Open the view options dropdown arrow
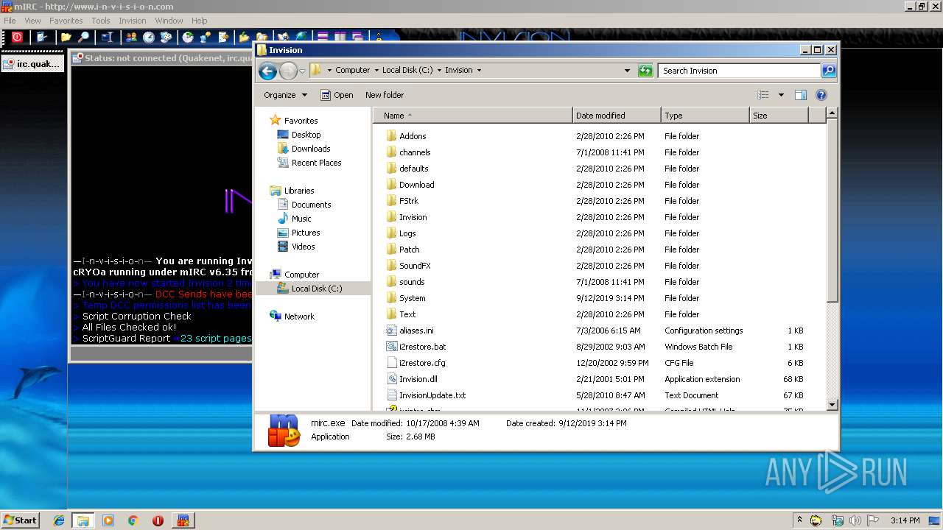 point(781,95)
